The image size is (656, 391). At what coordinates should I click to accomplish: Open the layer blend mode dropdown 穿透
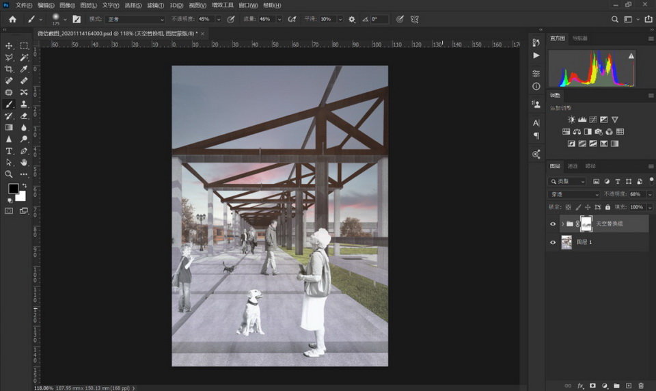pyautogui.click(x=574, y=194)
